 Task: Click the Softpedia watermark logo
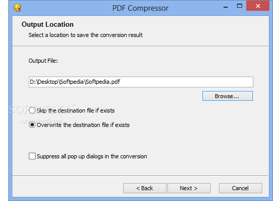point(42,110)
